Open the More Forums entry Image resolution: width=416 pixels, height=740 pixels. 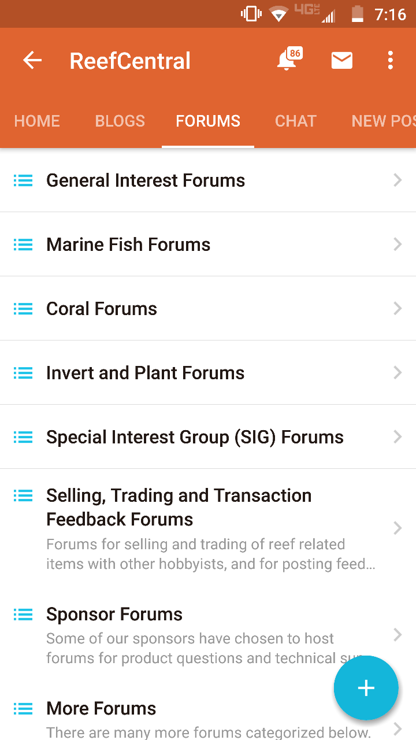click(101, 709)
